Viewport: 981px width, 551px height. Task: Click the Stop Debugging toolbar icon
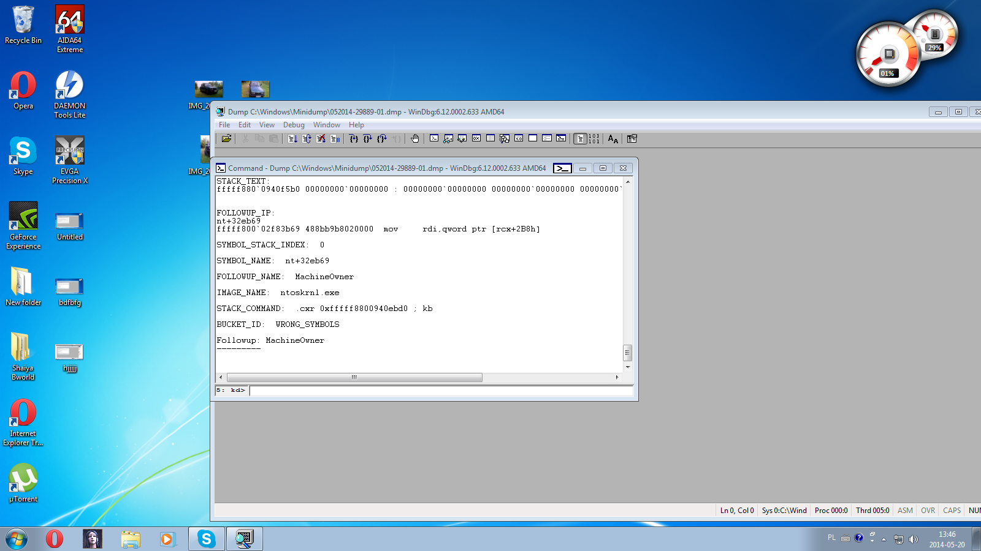coord(321,139)
